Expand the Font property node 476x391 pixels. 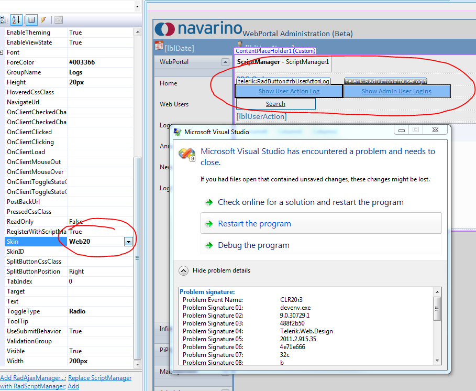coord(2,52)
